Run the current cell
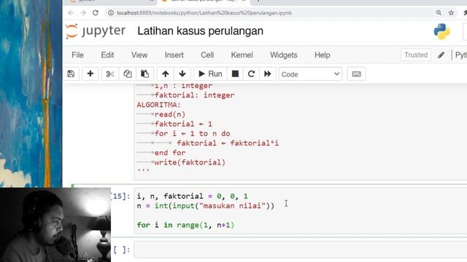Viewport: 467px width, 262px height. tap(210, 74)
